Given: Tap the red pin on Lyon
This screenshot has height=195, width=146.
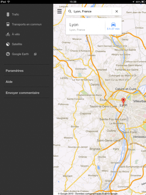Looking at the screenshot, I should (x=123, y=101).
